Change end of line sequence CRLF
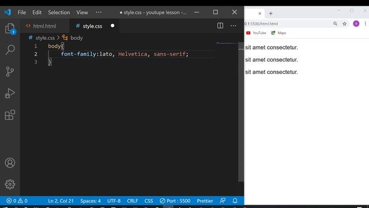This screenshot has width=369, height=208. (x=132, y=200)
